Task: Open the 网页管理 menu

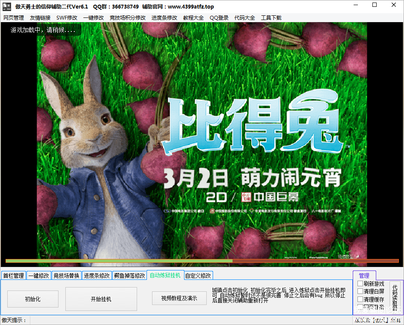Action: coord(14,18)
